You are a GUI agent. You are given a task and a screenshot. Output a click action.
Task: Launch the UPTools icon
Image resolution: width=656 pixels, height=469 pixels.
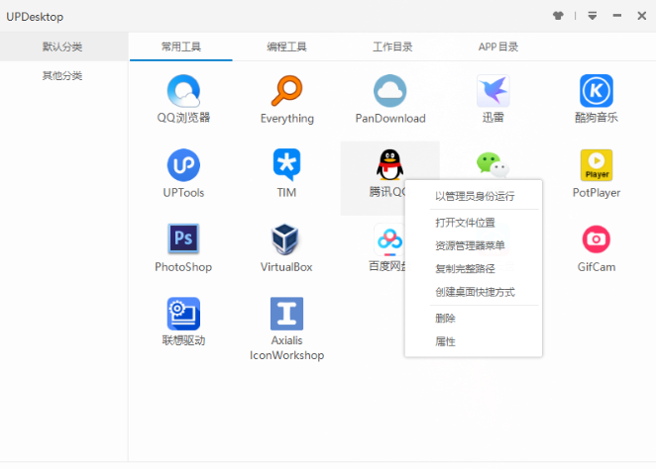click(183, 165)
